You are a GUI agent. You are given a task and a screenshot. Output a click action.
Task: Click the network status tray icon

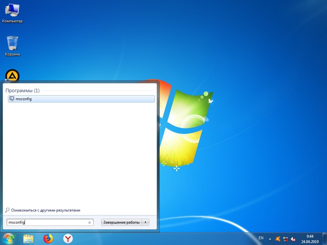tap(285, 239)
